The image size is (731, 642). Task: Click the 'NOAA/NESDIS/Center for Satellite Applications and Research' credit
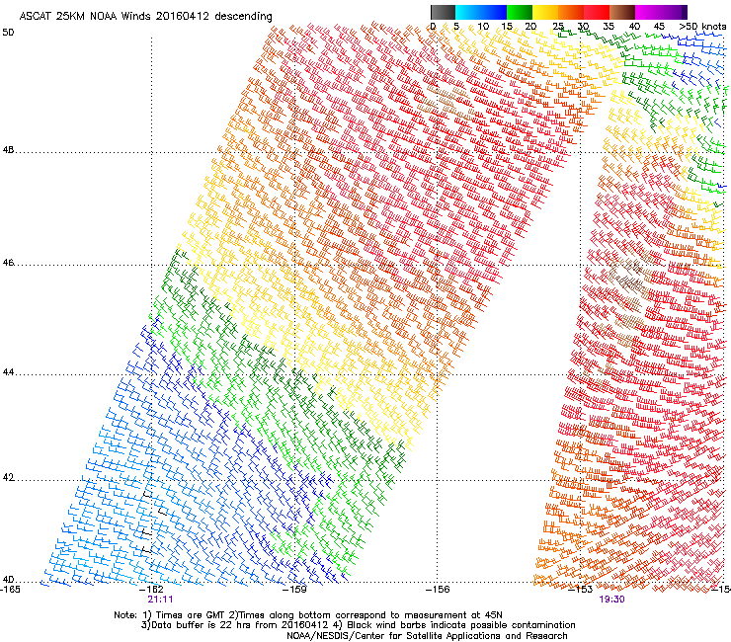pos(427,636)
